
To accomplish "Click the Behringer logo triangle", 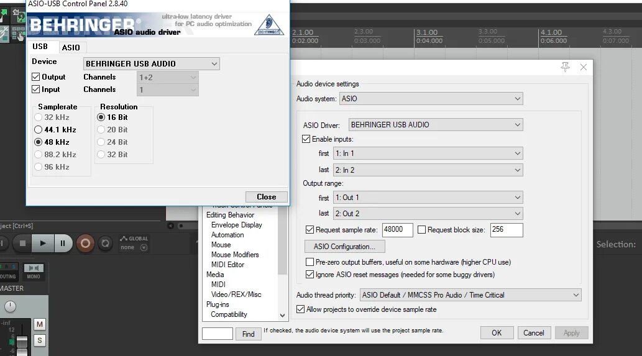I will click(269, 25).
